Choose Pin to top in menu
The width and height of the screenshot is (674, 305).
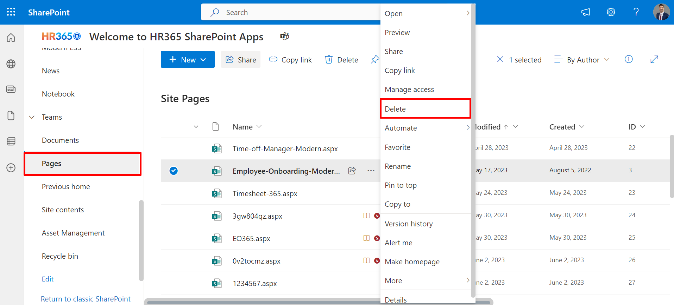[426, 185]
